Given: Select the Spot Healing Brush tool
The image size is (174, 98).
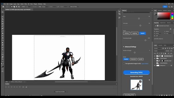Looking at the screenshot, I should pos(2,29).
